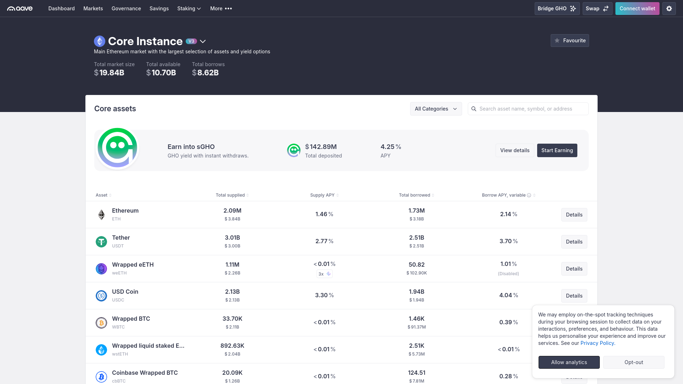Navigate to Savings

click(159, 9)
